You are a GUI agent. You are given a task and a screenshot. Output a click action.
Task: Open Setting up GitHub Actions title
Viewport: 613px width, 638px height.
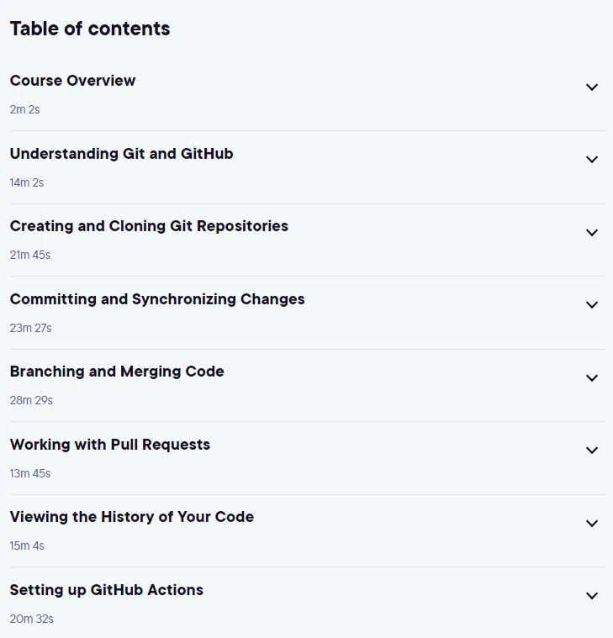[106, 590]
